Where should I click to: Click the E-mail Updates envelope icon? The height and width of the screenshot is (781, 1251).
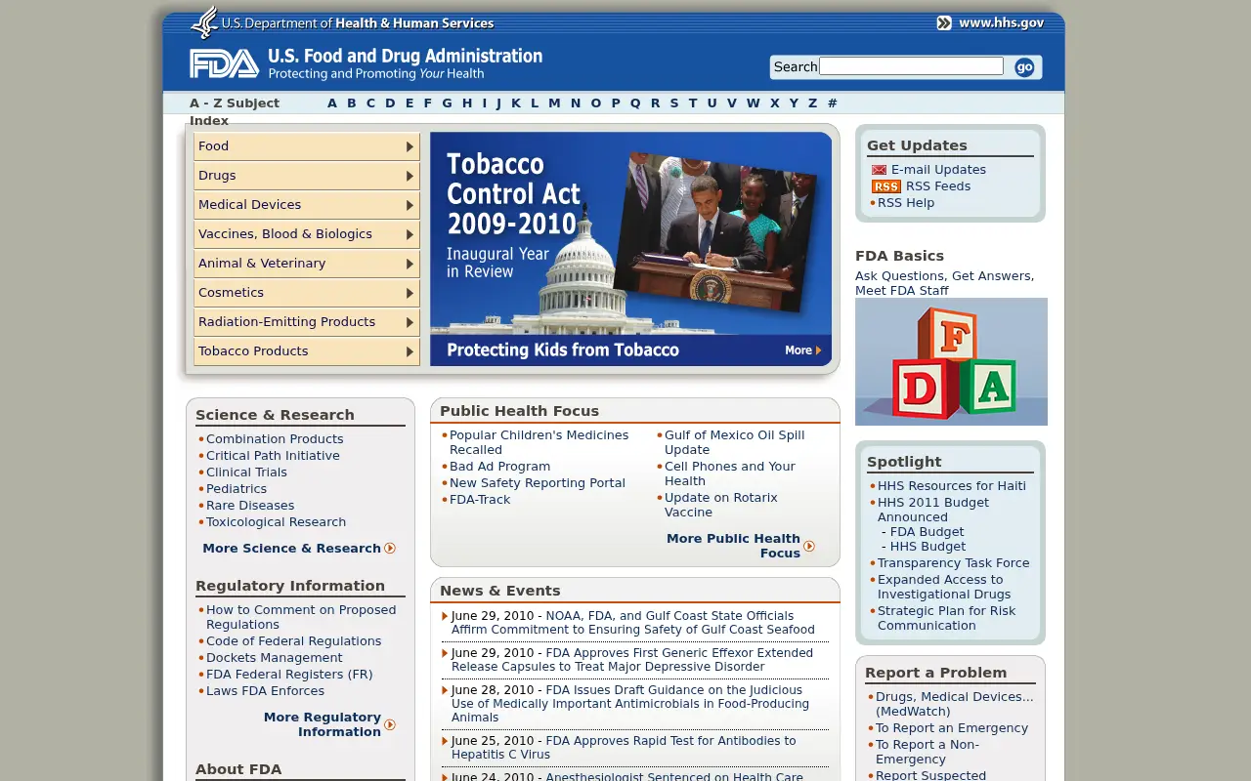pyautogui.click(x=880, y=170)
